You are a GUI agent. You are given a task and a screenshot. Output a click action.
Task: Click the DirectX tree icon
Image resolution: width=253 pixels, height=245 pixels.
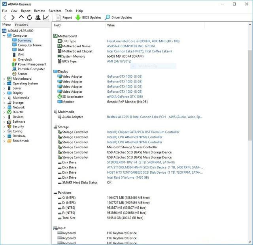click(9, 112)
